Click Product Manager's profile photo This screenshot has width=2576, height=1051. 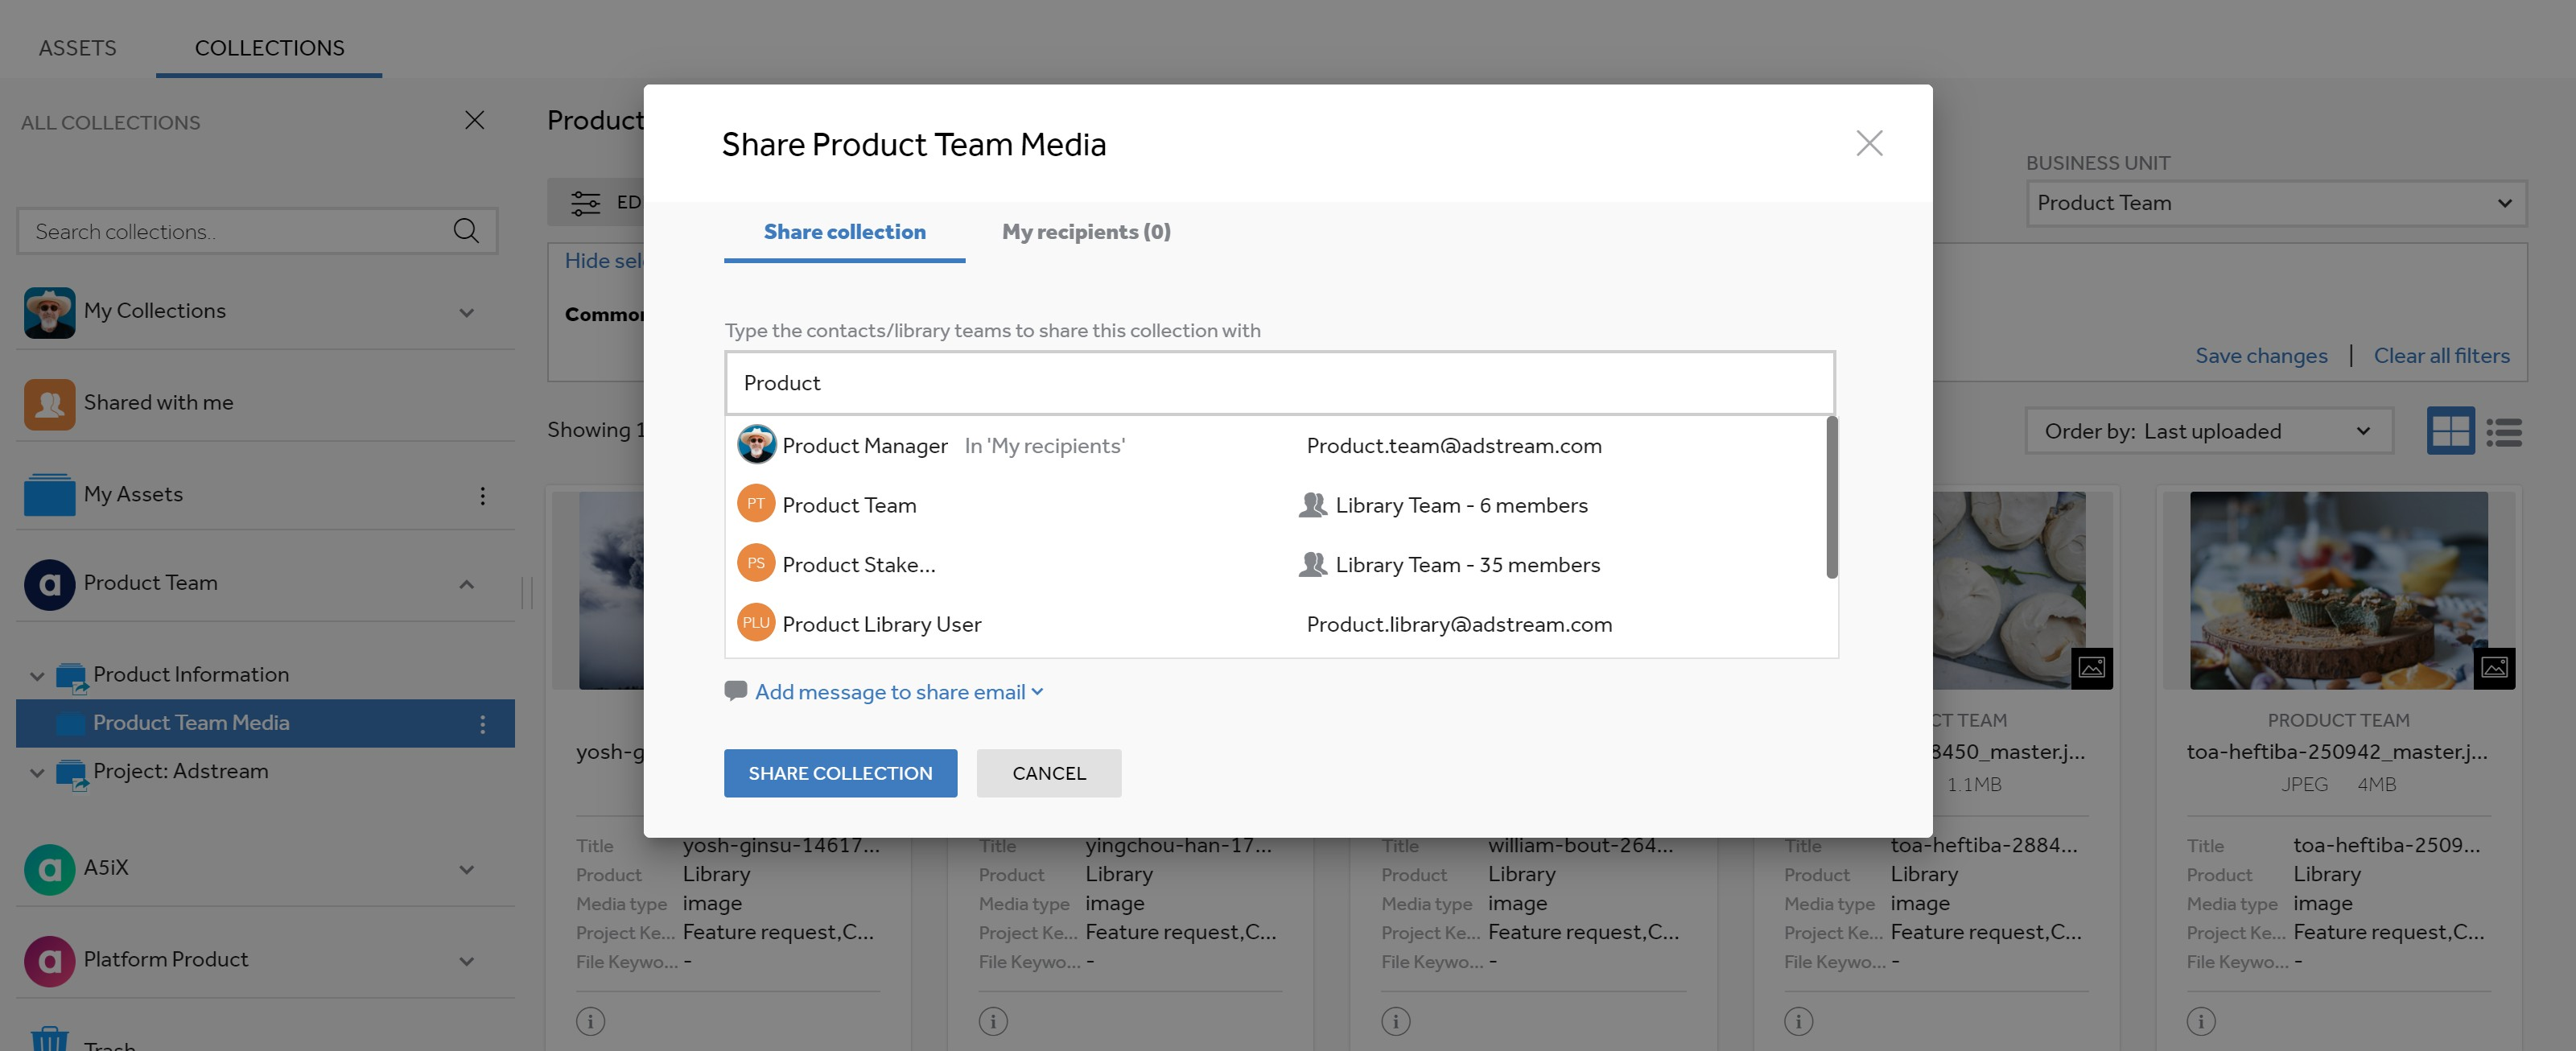(756, 444)
